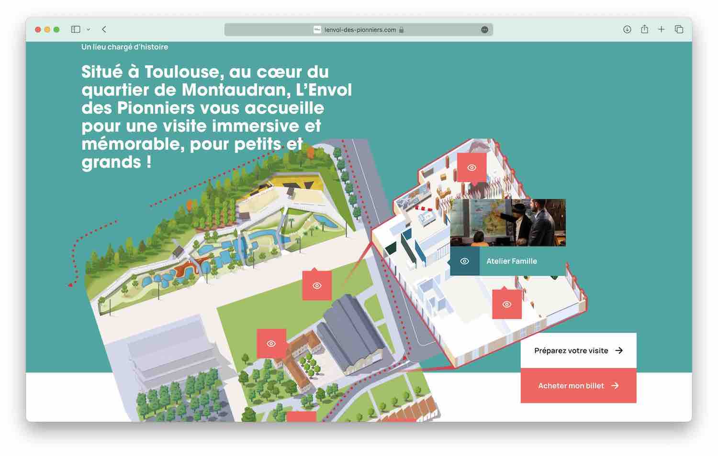The height and width of the screenshot is (456, 718).
Task: Click the eye icon in the Atelier Famille label
Action: [x=464, y=261]
